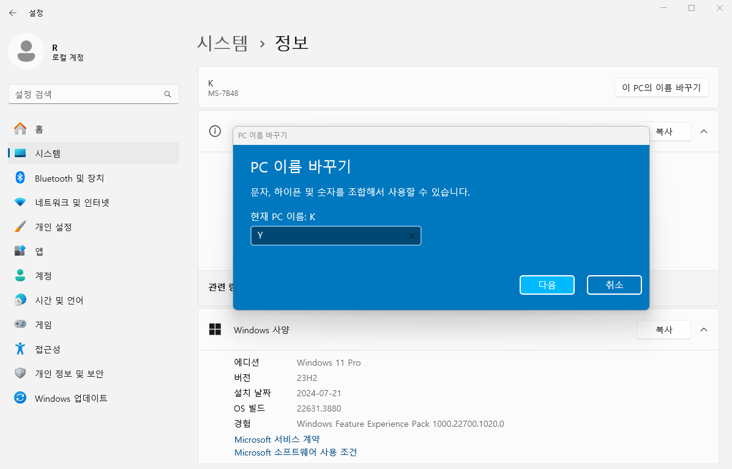This screenshot has width=732, height=469.
Task: Click the user profile avatar
Action: [x=26, y=51]
